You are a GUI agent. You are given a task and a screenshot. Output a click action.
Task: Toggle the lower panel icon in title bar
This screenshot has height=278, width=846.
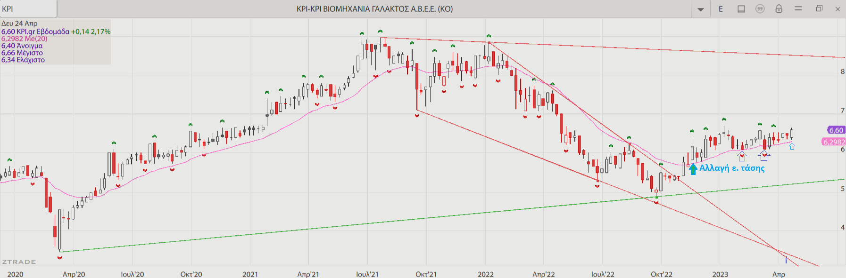tap(741, 9)
